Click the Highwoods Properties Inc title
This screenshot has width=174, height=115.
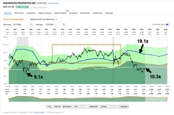pos(19,3)
